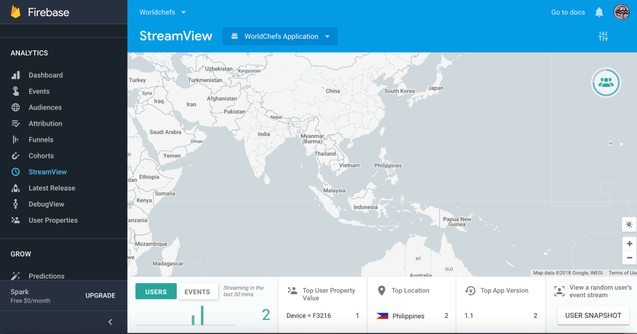Switch the stream to EVENTS view
The width and height of the screenshot is (637, 334).
coord(197,292)
